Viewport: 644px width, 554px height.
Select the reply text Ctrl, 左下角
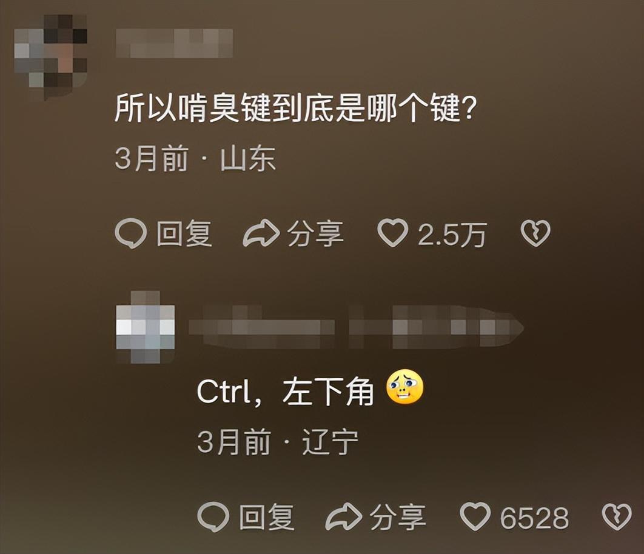[286, 392]
